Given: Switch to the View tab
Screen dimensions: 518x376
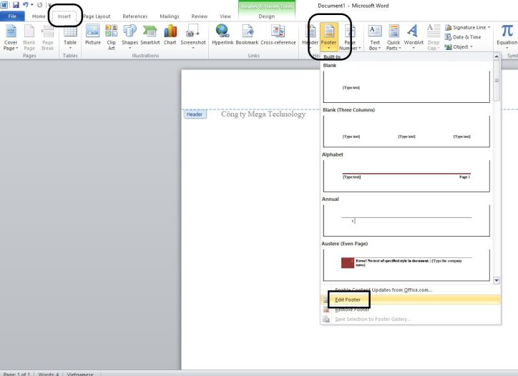Looking at the screenshot, I should tap(225, 16).
